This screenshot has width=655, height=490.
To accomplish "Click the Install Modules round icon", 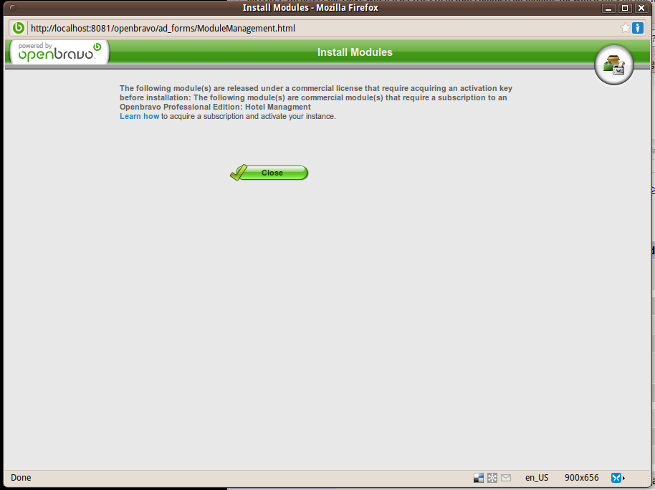I will coord(613,64).
